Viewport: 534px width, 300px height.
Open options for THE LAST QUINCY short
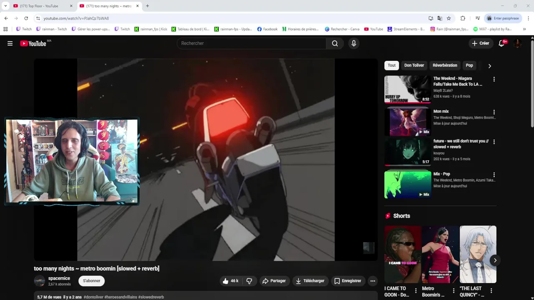[x=491, y=291]
